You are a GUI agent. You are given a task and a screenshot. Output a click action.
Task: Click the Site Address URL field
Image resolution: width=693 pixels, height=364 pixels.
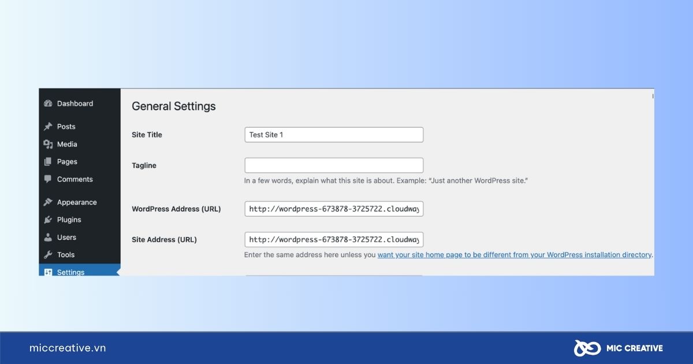(x=334, y=239)
